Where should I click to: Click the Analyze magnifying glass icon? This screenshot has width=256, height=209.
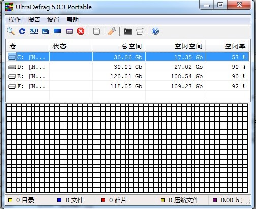11,31
